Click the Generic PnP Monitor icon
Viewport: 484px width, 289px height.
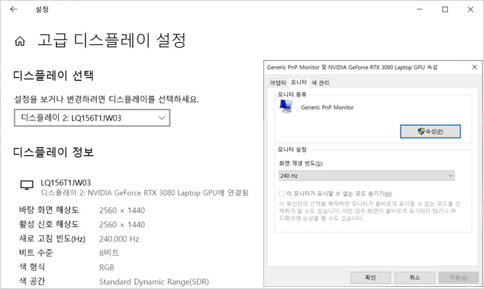286,106
